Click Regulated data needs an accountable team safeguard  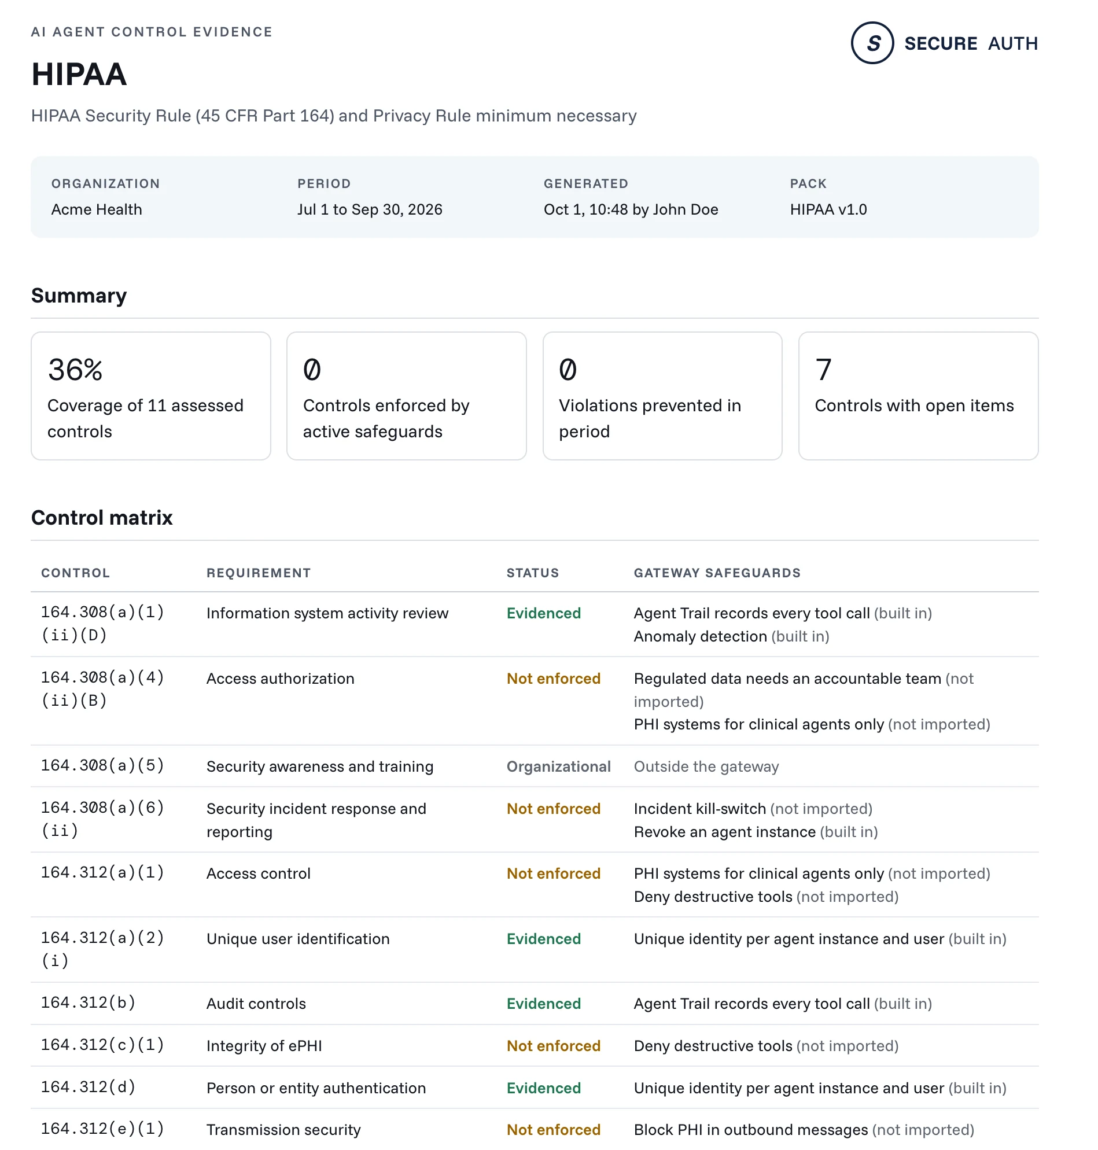coord(804,690)
